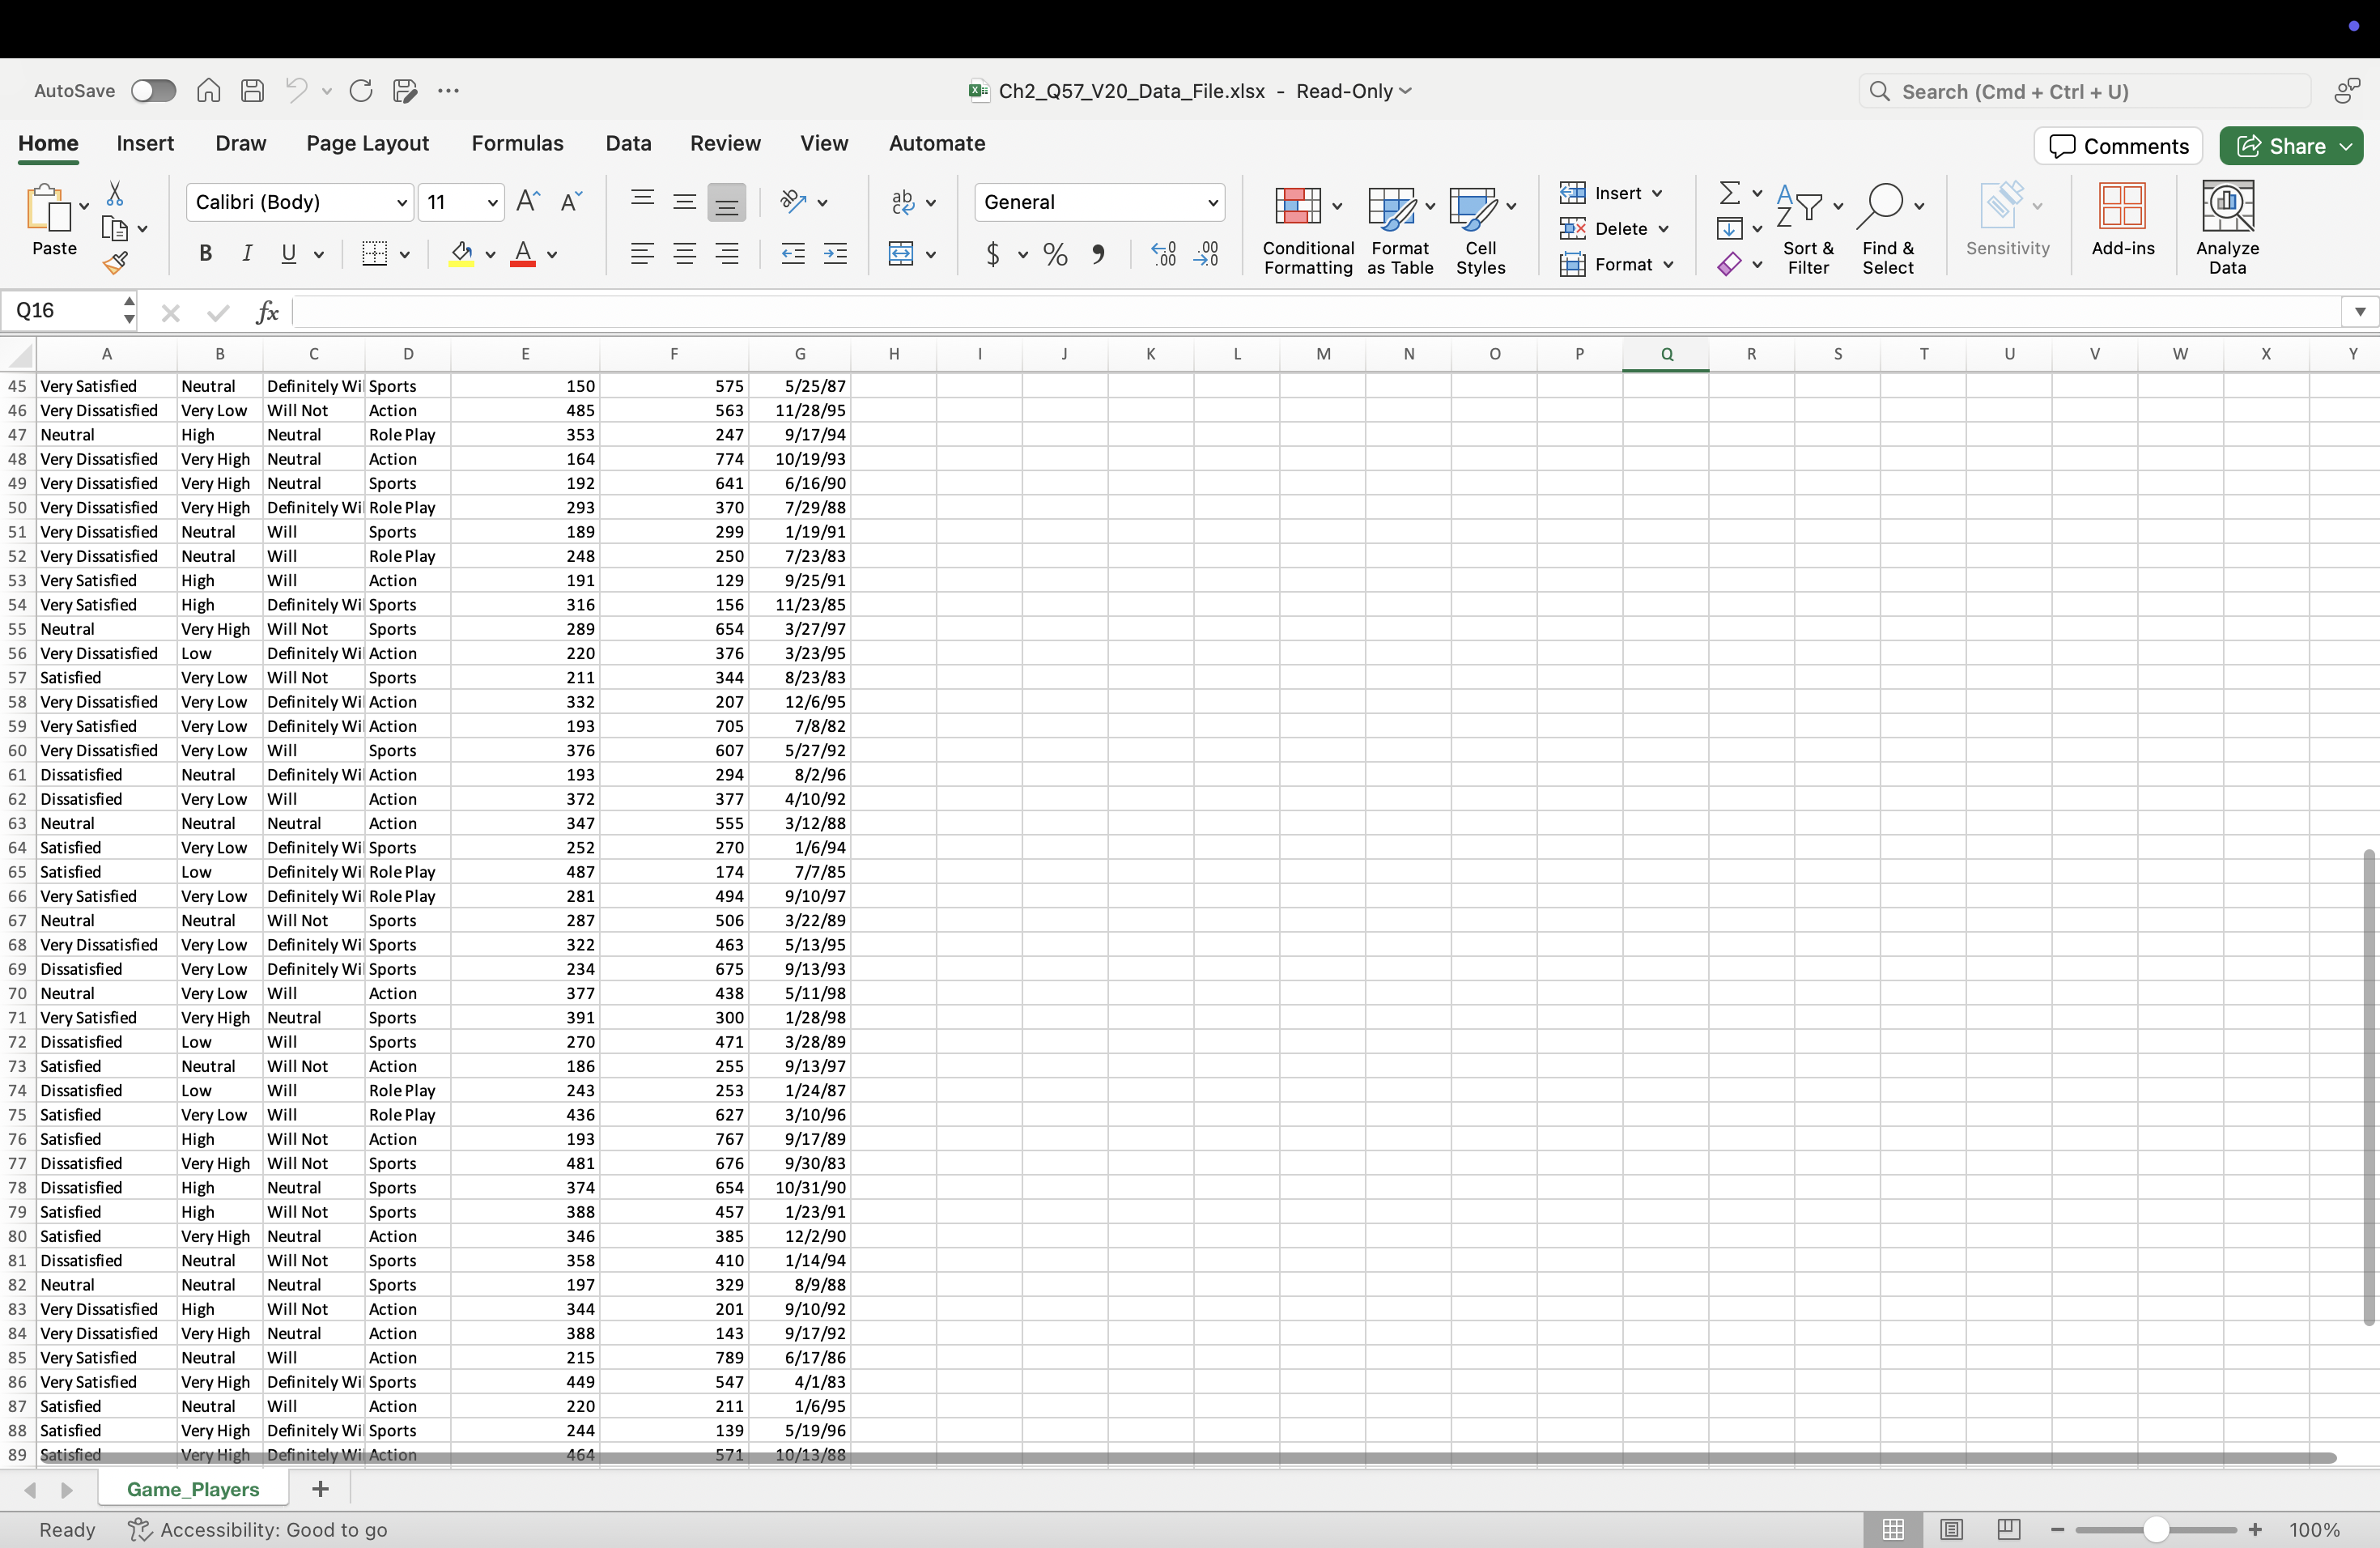Toggle bold formatting

click(205, 254)
